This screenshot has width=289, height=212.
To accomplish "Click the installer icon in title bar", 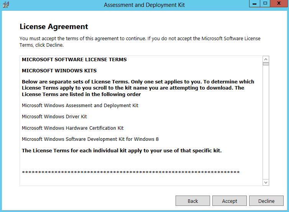I will click(6, 5).
